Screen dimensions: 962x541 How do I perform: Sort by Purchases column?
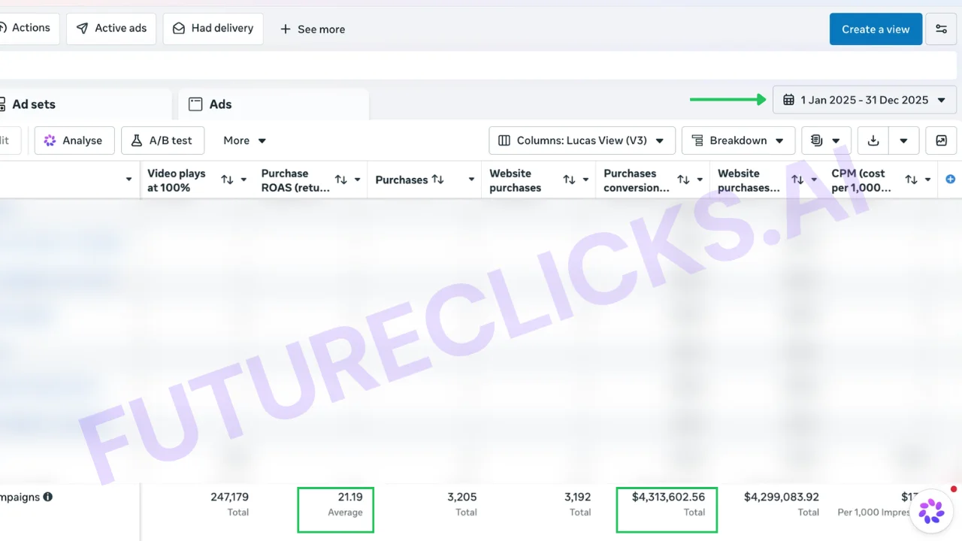coord(437,180)
